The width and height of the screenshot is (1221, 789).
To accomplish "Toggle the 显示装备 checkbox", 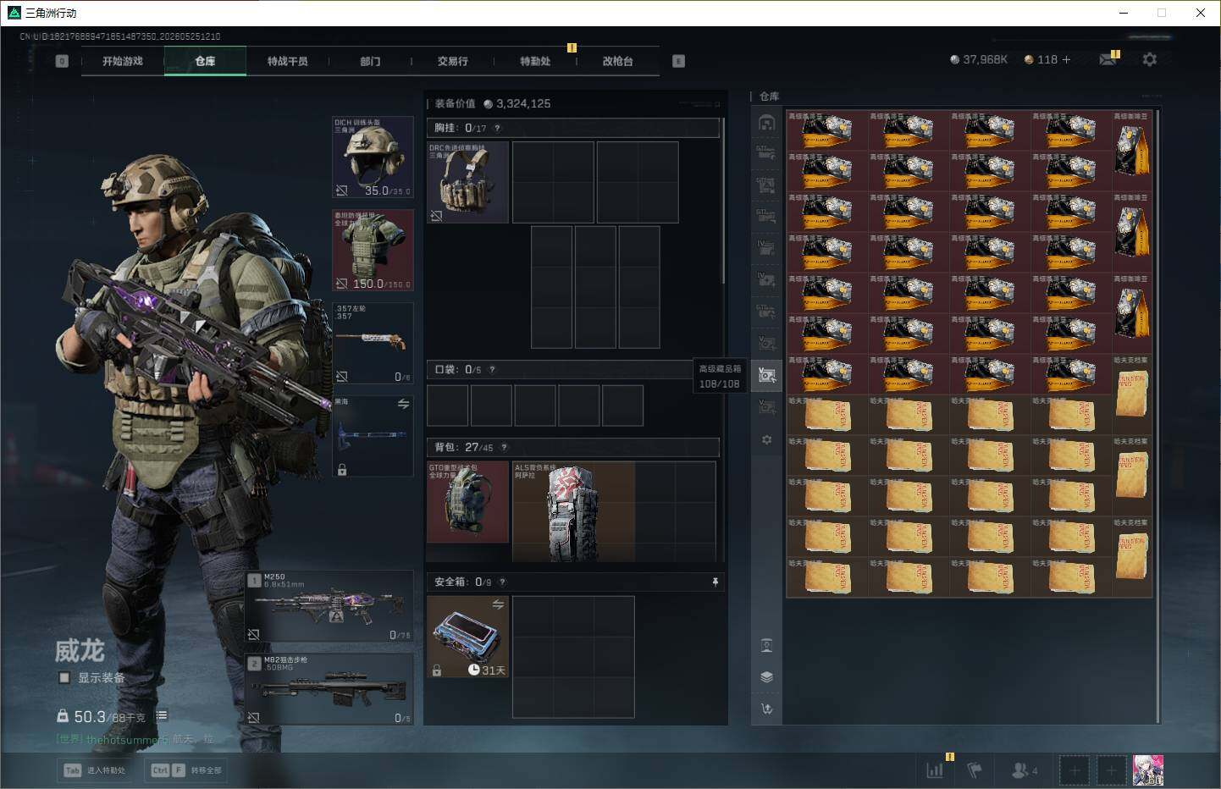I will coord(64,677).
